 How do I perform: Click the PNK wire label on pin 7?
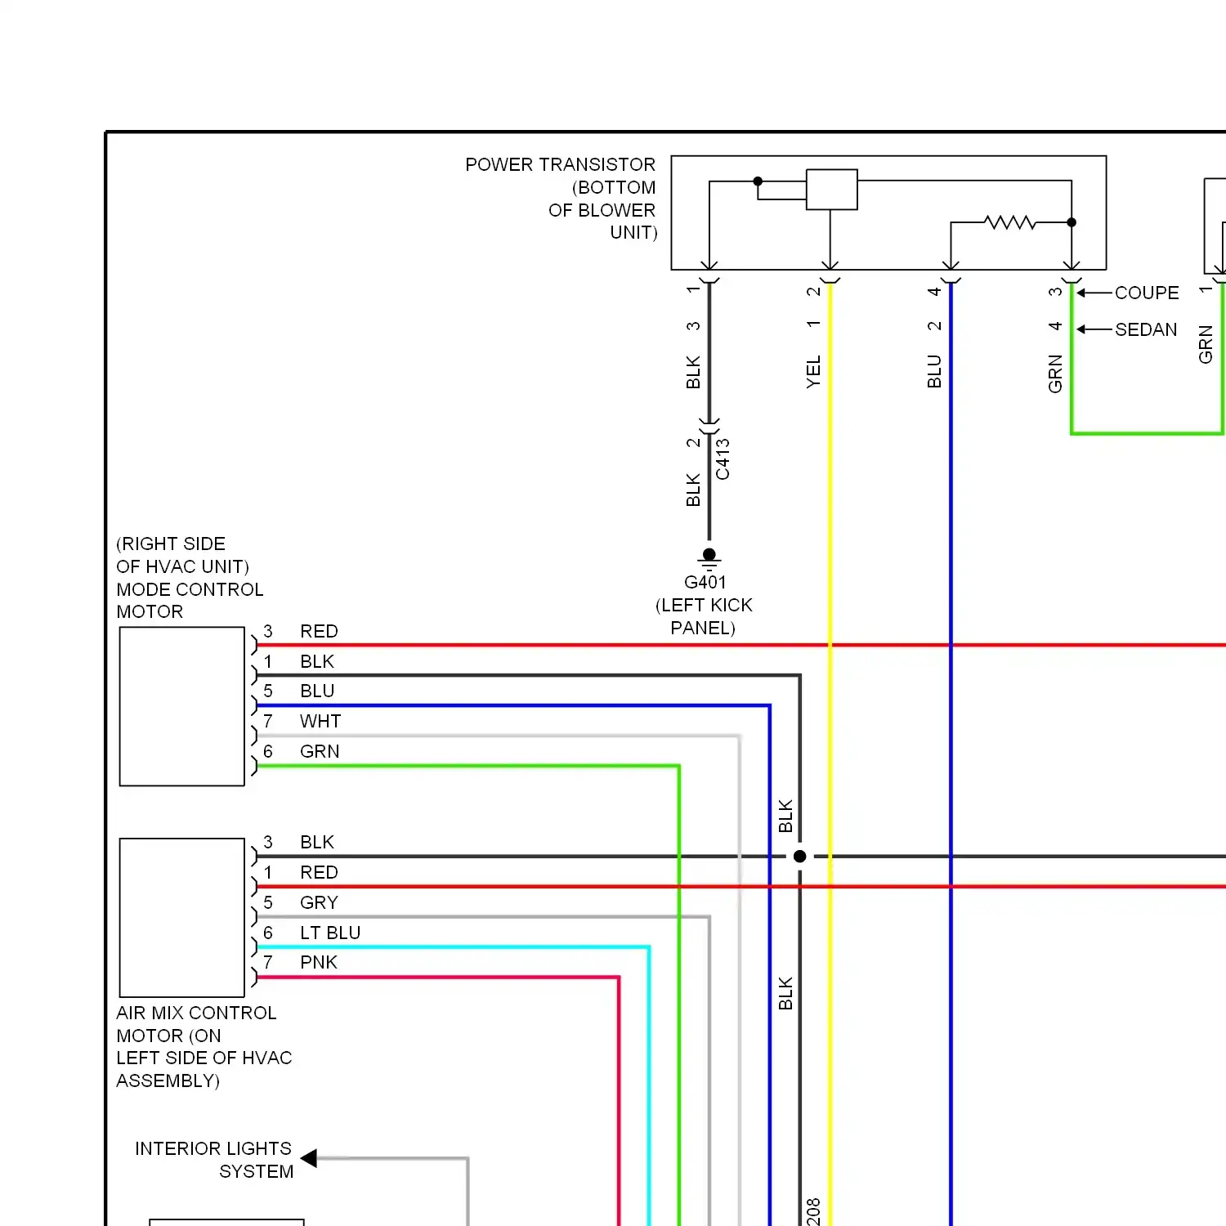pyautogui.click(x=319, y=963)
